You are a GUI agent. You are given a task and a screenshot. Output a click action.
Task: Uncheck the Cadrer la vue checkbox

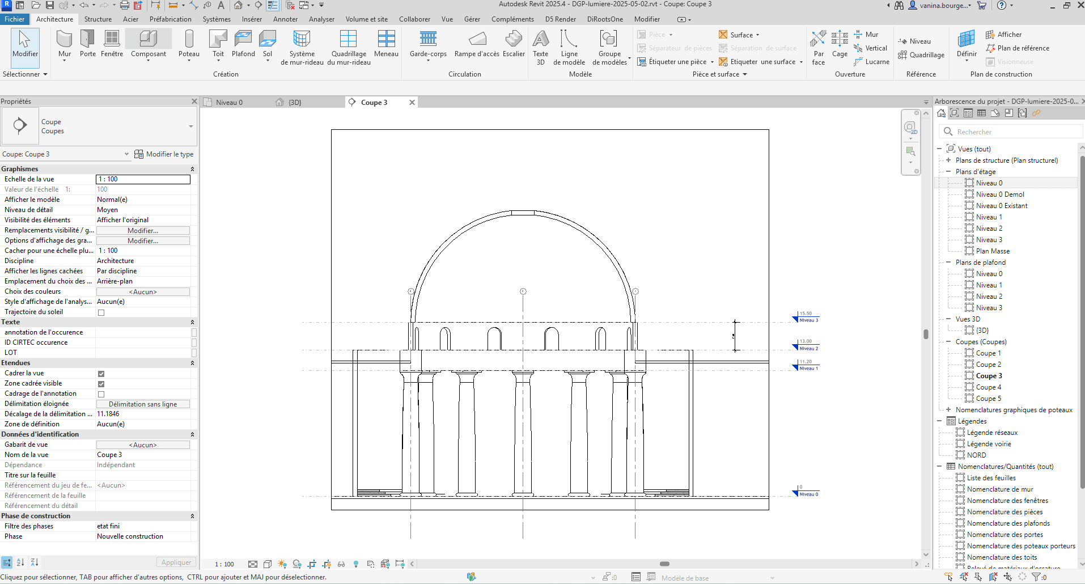[x=101, y=374]
